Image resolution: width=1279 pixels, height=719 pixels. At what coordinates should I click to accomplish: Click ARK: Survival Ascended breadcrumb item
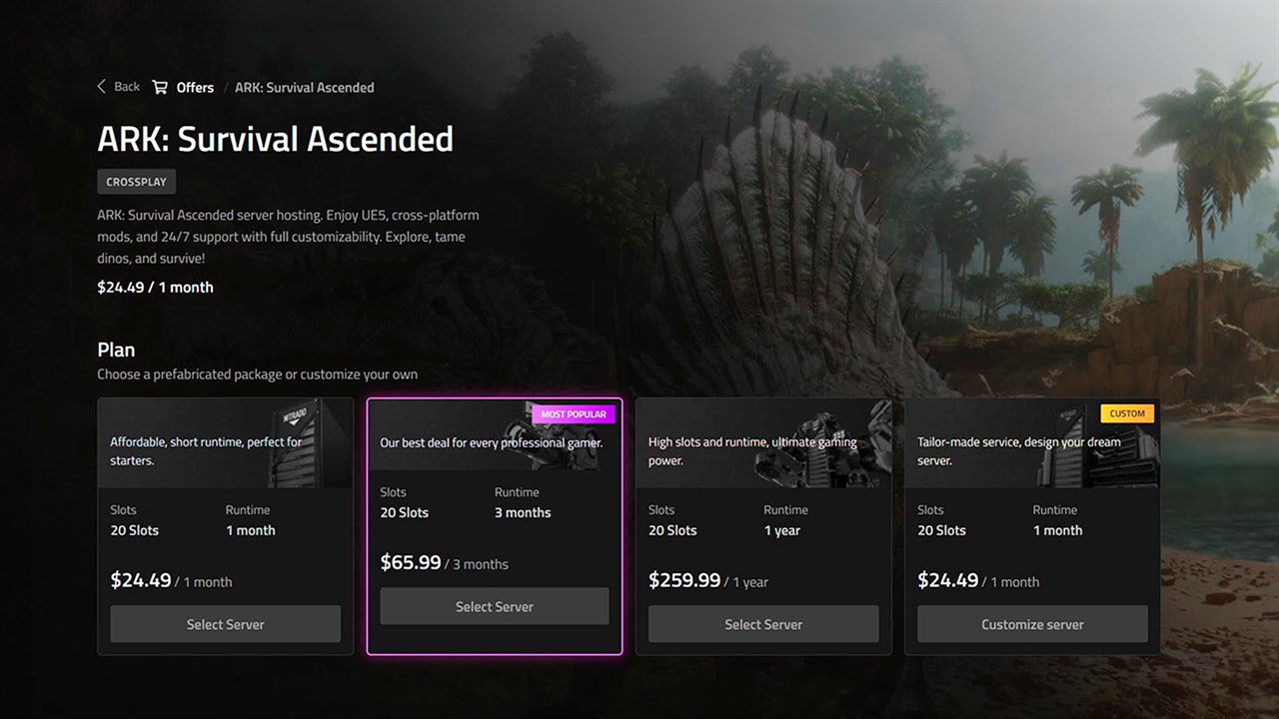tap(305, 88)
